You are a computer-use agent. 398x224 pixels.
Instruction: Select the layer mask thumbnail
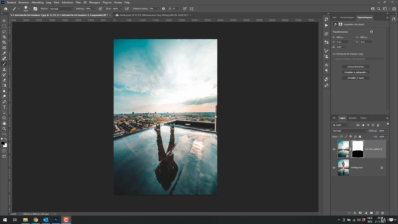click(x=358, y=149)
